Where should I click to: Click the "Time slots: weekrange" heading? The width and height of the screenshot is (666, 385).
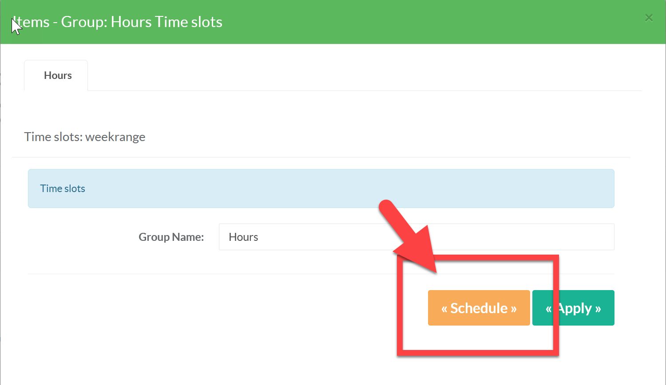point(84,137)
